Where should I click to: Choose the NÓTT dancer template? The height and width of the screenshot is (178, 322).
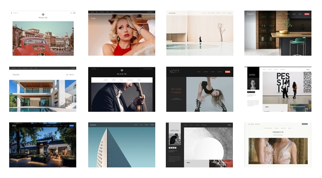pos(200,89)
